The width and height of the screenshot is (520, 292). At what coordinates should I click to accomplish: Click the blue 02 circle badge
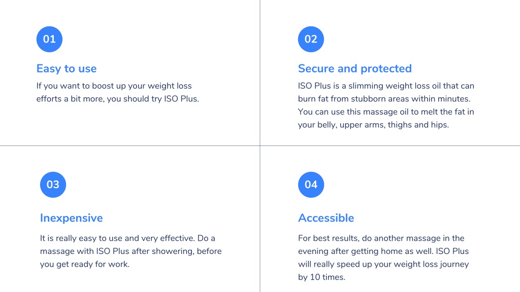311,39
